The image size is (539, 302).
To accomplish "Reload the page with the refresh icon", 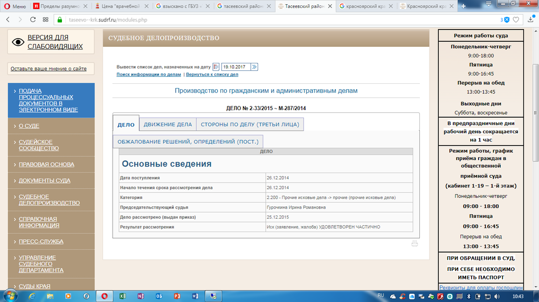I will (33, 19).
